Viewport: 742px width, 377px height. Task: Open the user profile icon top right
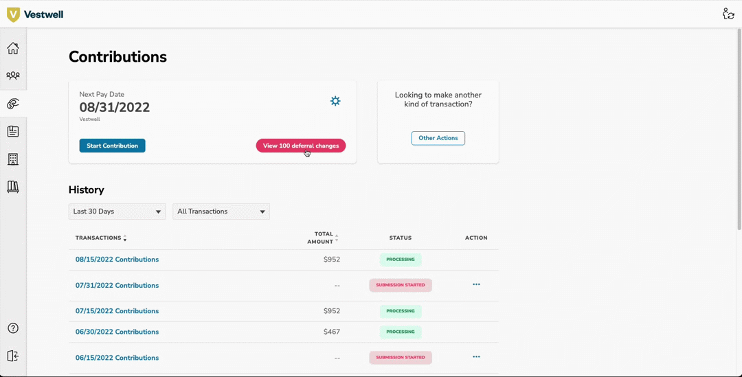point(728,14)
